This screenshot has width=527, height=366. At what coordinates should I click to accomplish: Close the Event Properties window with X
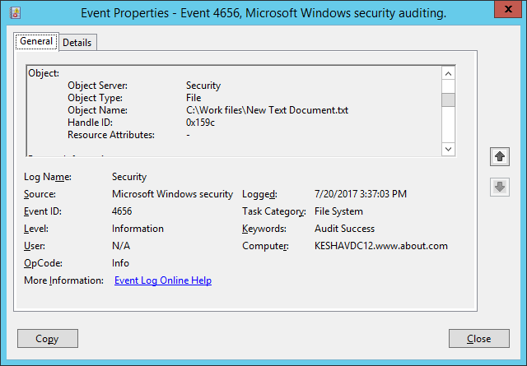click(508, 9)
